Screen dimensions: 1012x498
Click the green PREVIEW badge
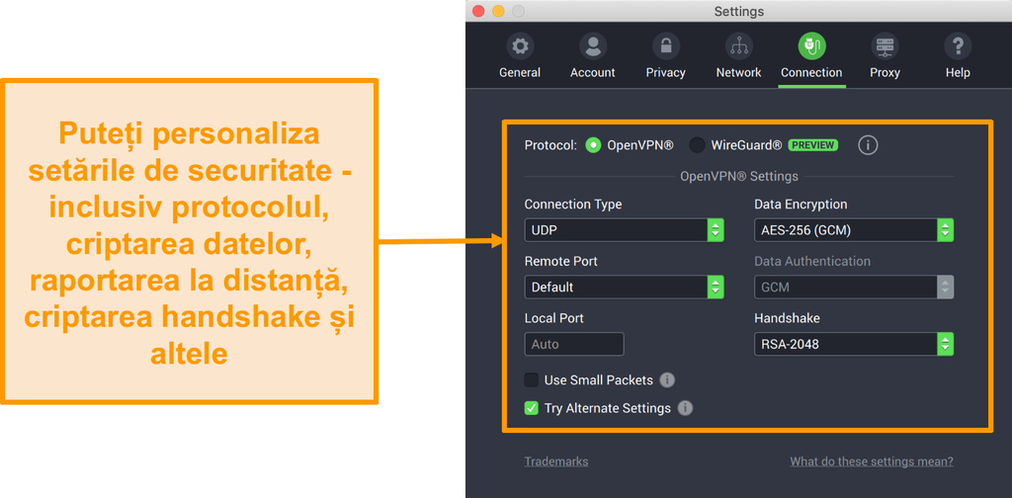click(x=812, y=145)
